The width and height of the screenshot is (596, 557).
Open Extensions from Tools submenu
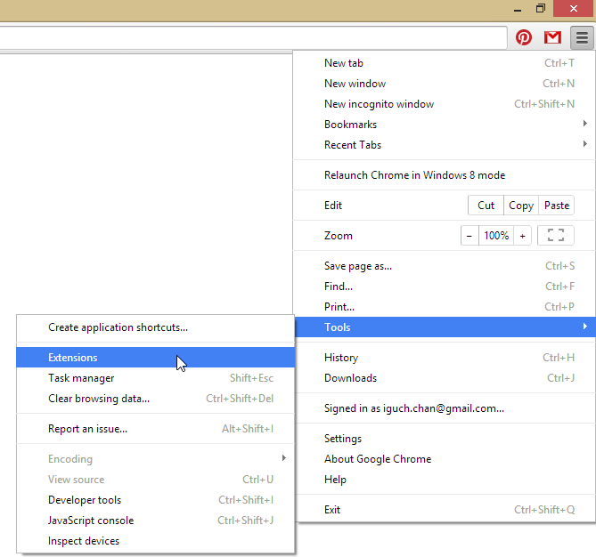(x=156, y=358)
